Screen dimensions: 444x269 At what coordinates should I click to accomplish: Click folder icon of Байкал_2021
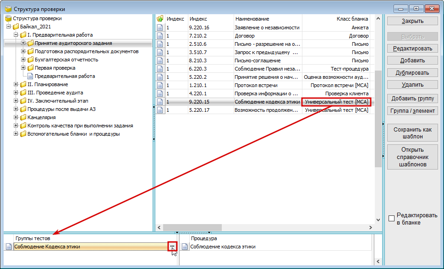[16, 27]
